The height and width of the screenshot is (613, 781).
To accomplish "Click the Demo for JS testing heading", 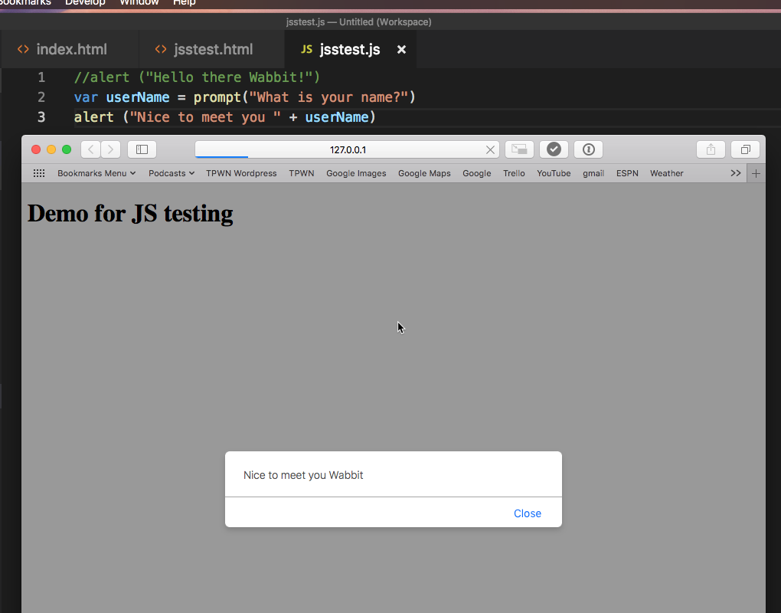I will click(x=130, y=213).
